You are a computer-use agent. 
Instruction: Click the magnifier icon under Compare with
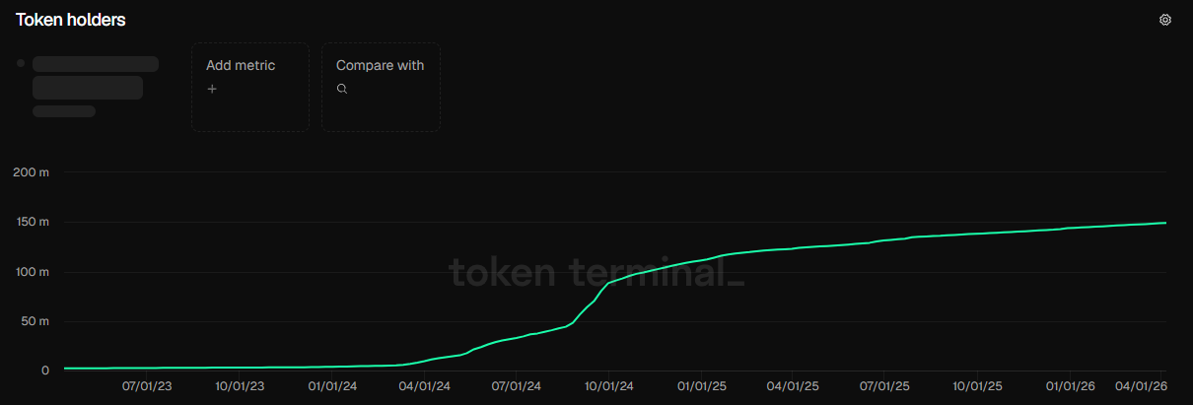[342, 89]
